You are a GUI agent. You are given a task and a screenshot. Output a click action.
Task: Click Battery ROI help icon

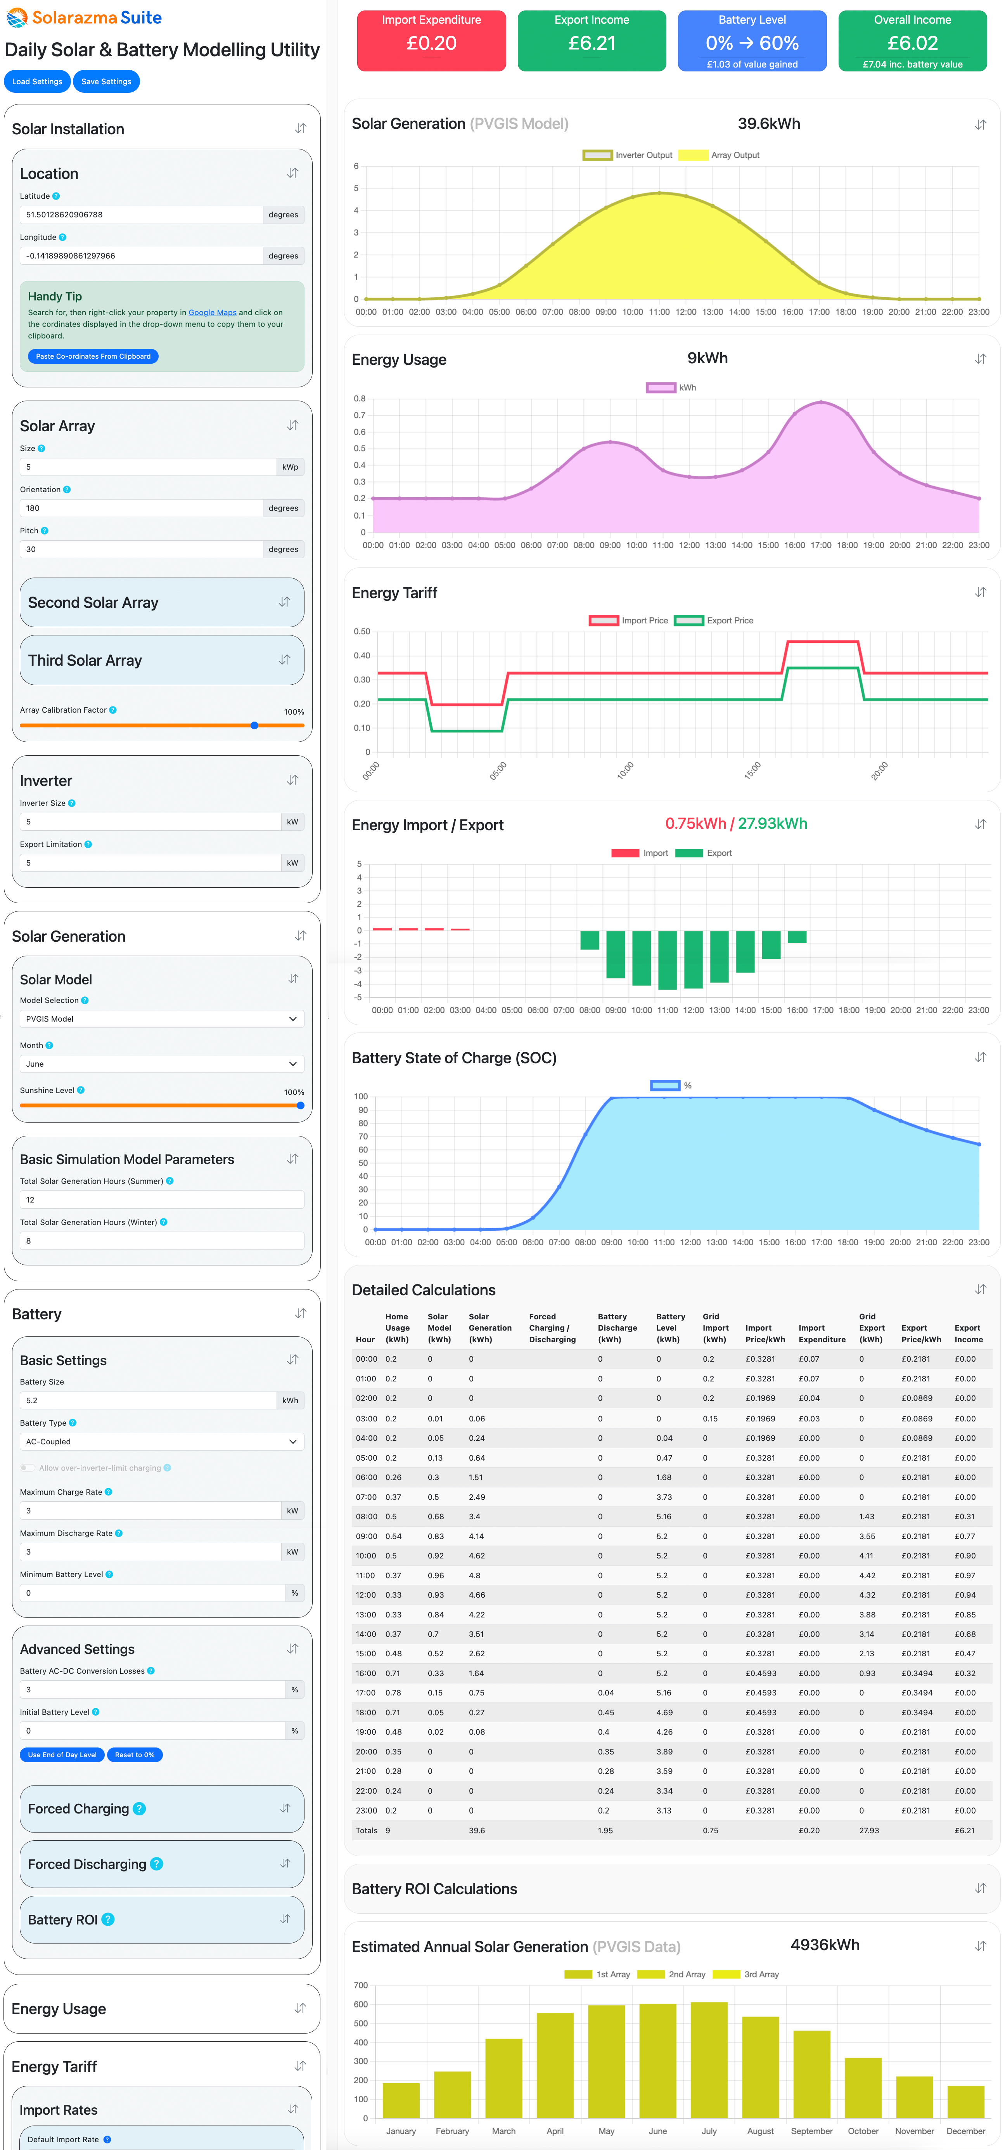point(107,1920)
